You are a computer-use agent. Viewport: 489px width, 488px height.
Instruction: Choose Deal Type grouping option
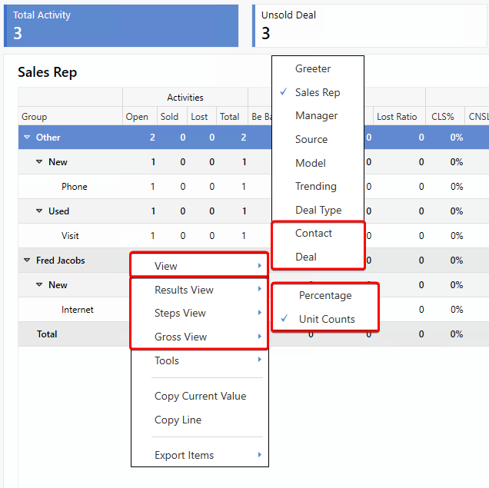click(318, 210)
